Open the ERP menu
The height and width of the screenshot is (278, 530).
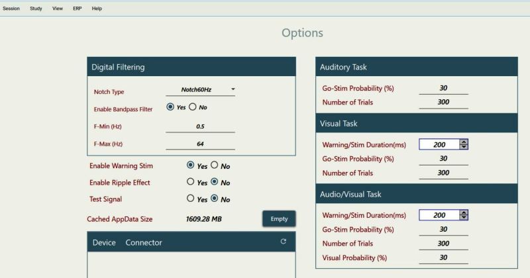click(78, 9)
